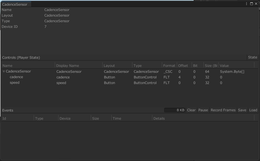
Task: Save the event trace
Action: click(242, 110)
